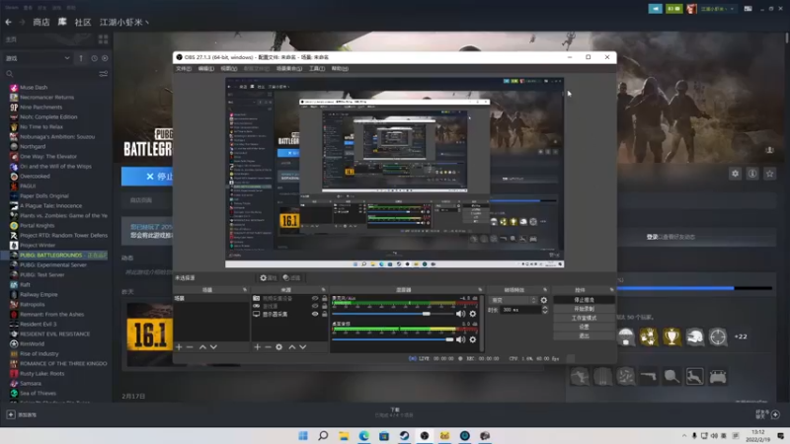Viewport: 790px width, 444px height.
Task: Open 编辑 menu in OBS menu bar
Action: (205, 68)
